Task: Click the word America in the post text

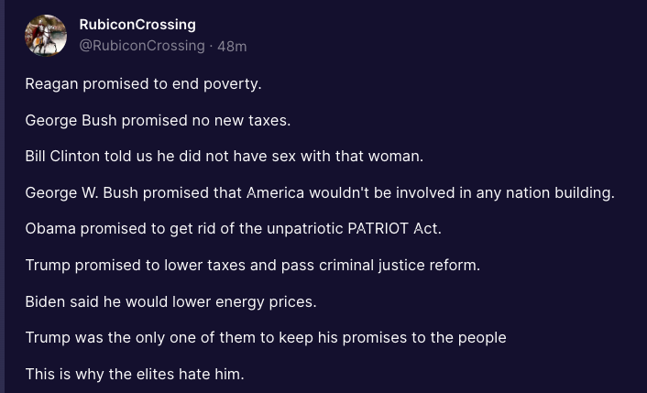Action: point(275,192)
